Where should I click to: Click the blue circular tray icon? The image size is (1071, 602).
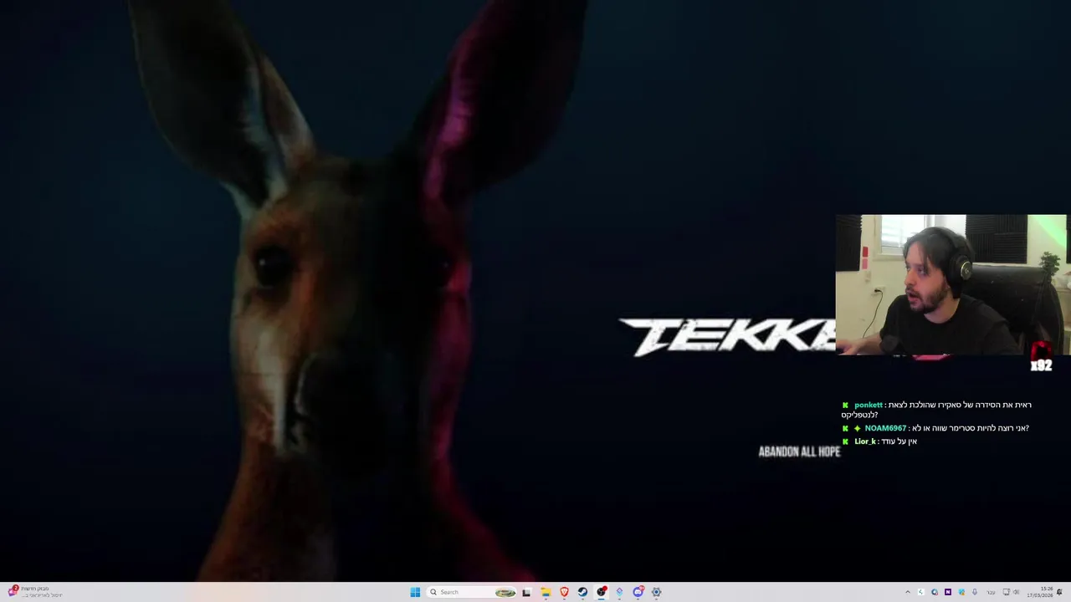(935, 592)
